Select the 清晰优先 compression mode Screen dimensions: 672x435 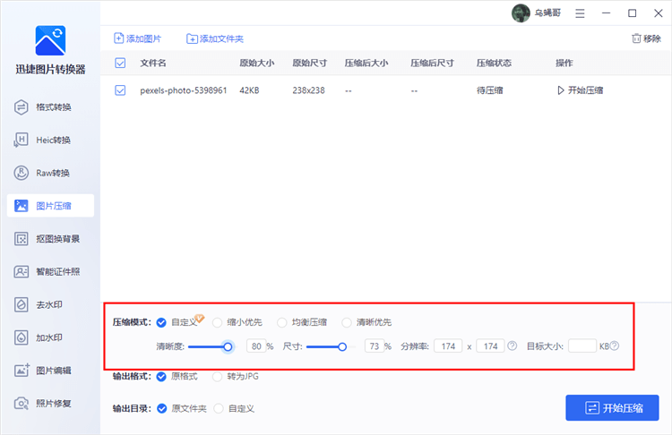pos(347,322)
